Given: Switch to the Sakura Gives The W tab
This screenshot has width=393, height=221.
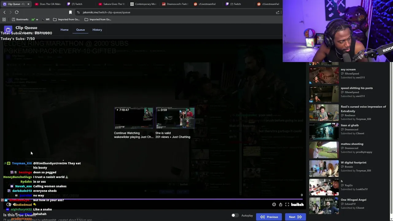Looking at the screenshot, I should [112, 4].
